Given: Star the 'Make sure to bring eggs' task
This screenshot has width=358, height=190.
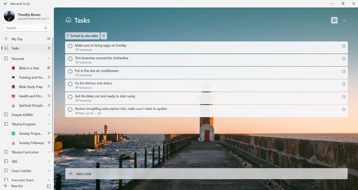Looking at the screenshot, I should [x=343, y=46].
